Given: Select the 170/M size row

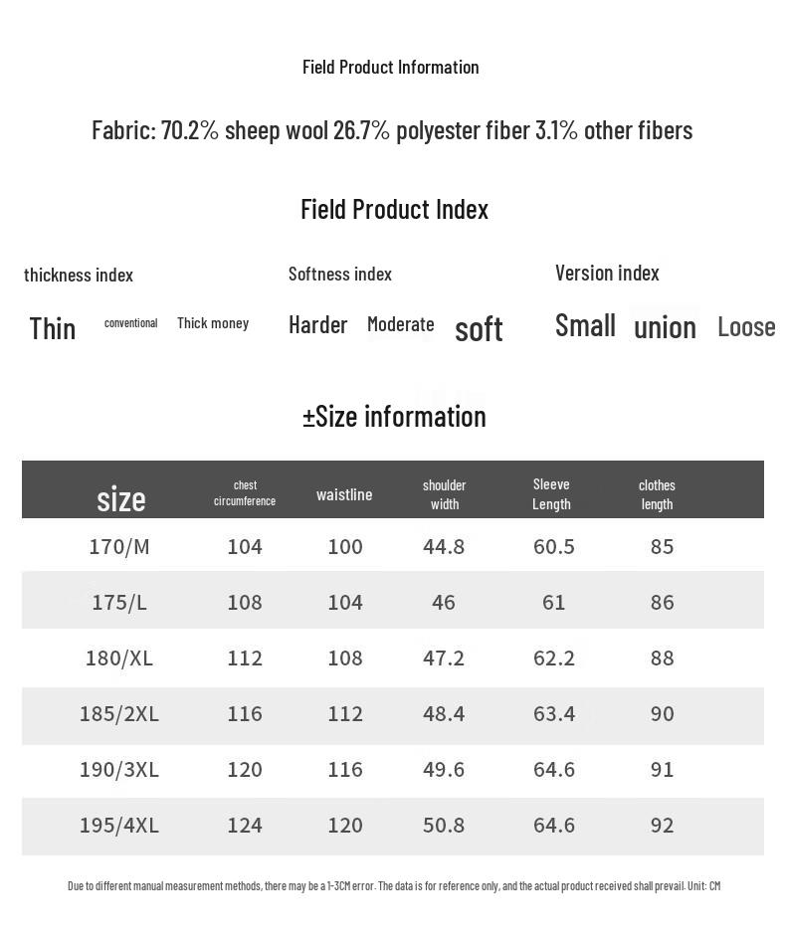Looking at the screenshot, I should point(119,546).
